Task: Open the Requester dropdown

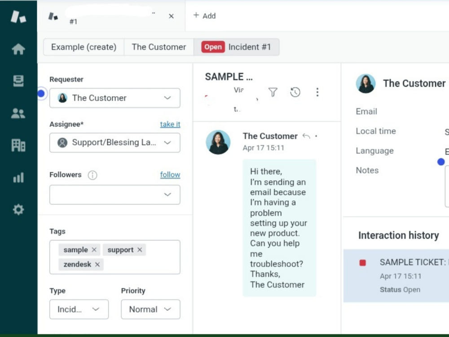Action: [x=115, y=98]
